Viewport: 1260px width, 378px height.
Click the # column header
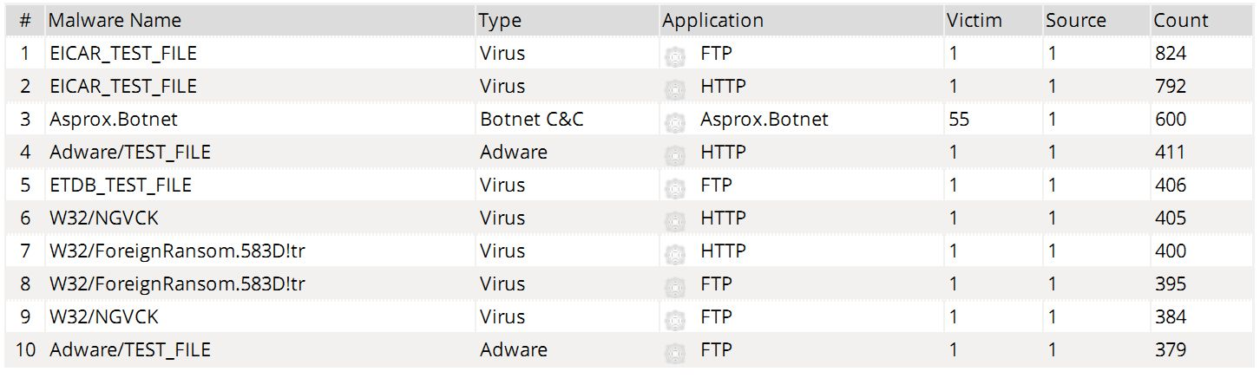(x=25, y=21)
